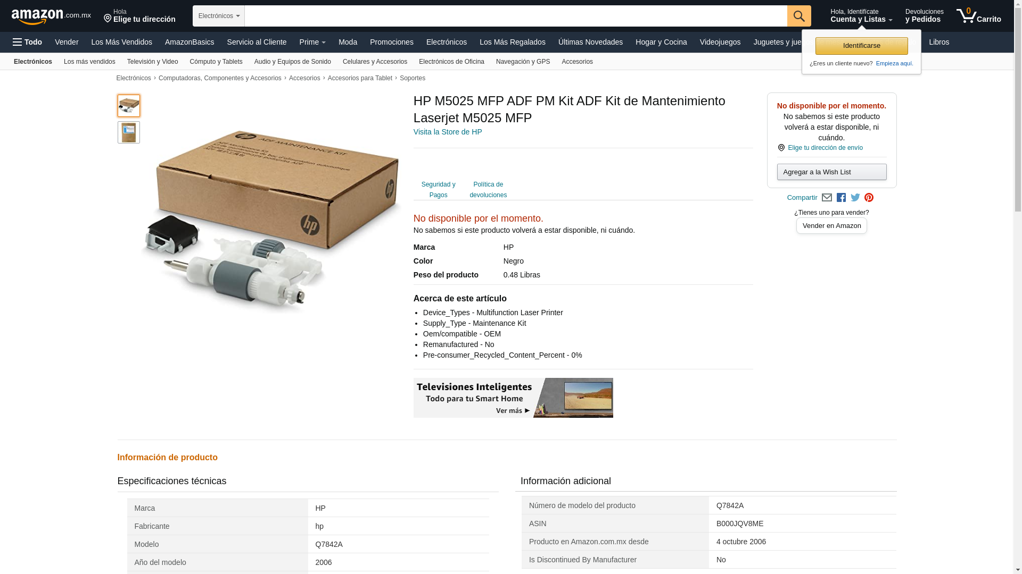Click the Televisiones Inteligentes banner
Viewport: 1022px width, 574px height.
(513, 398)
